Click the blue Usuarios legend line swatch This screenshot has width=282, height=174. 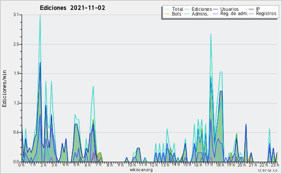coord(215,9)
